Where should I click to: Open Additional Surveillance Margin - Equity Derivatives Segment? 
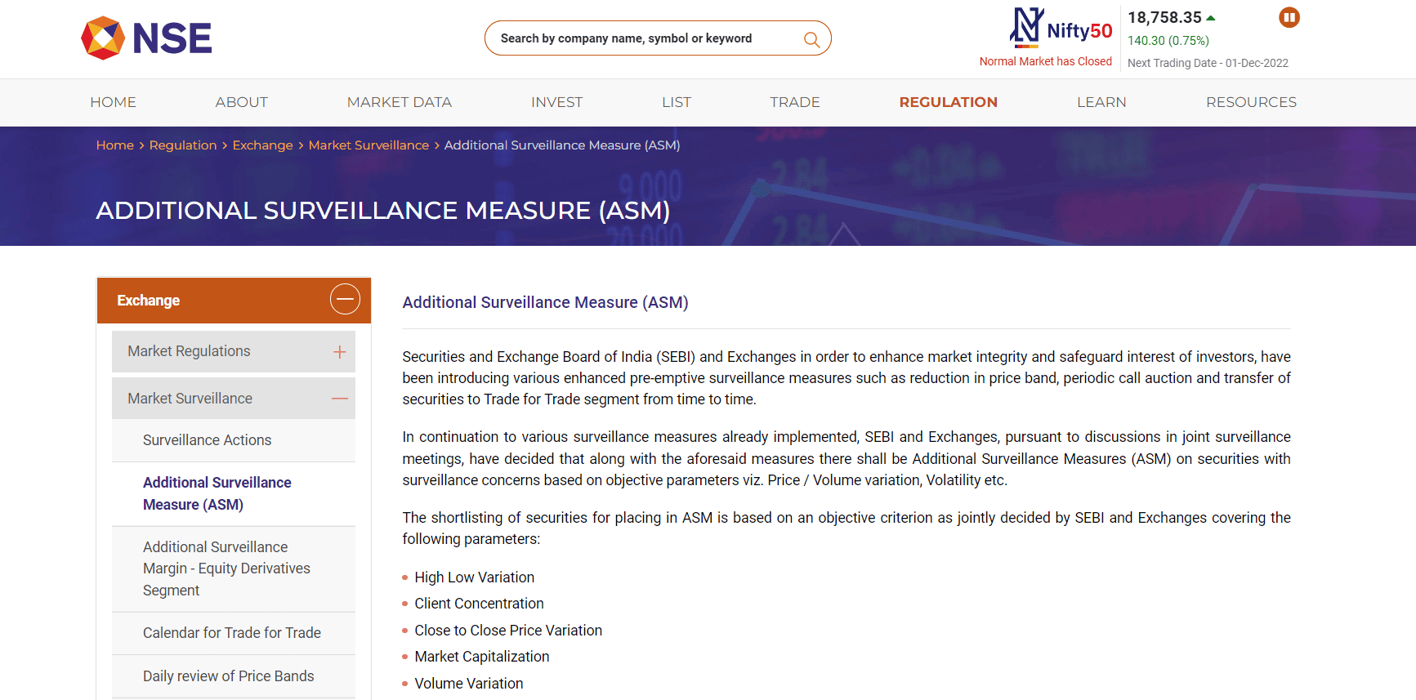tap(234, 568)
